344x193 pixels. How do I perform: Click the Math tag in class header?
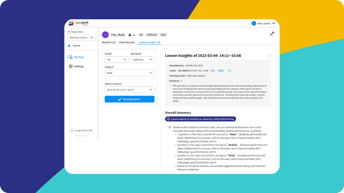pos(163,35)
